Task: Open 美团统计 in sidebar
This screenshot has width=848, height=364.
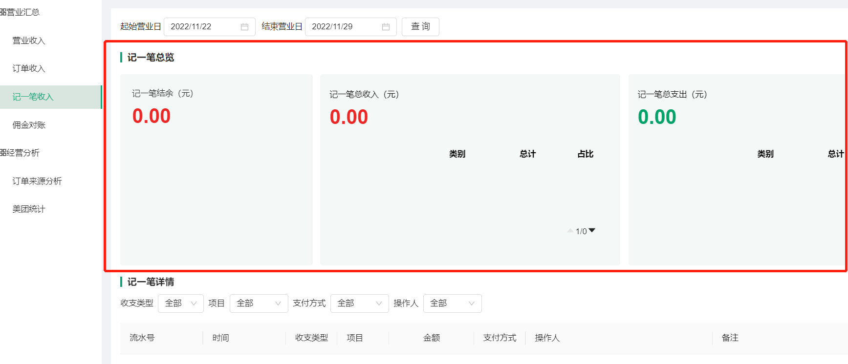Action: coord(29,209)
